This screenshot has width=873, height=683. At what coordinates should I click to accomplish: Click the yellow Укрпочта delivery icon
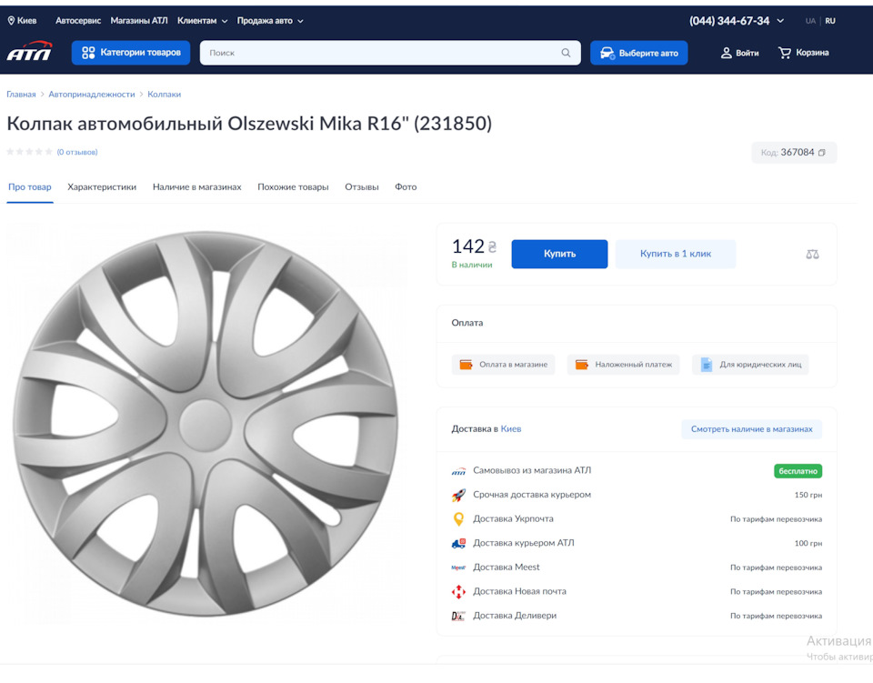click(458, 519)
